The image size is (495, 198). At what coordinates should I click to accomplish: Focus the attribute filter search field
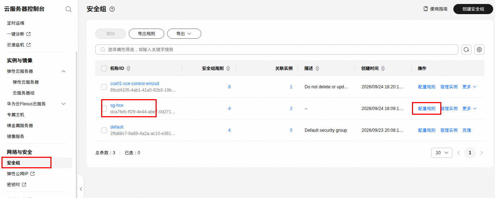(277, 50)
